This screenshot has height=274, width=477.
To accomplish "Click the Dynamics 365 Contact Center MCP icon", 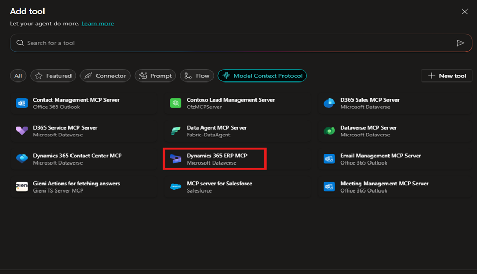I will click(22, 159).
